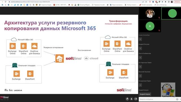Type in the 'Введите сообщение' chat field
This screenshot has width=181, height=102.
pos(157,99)
